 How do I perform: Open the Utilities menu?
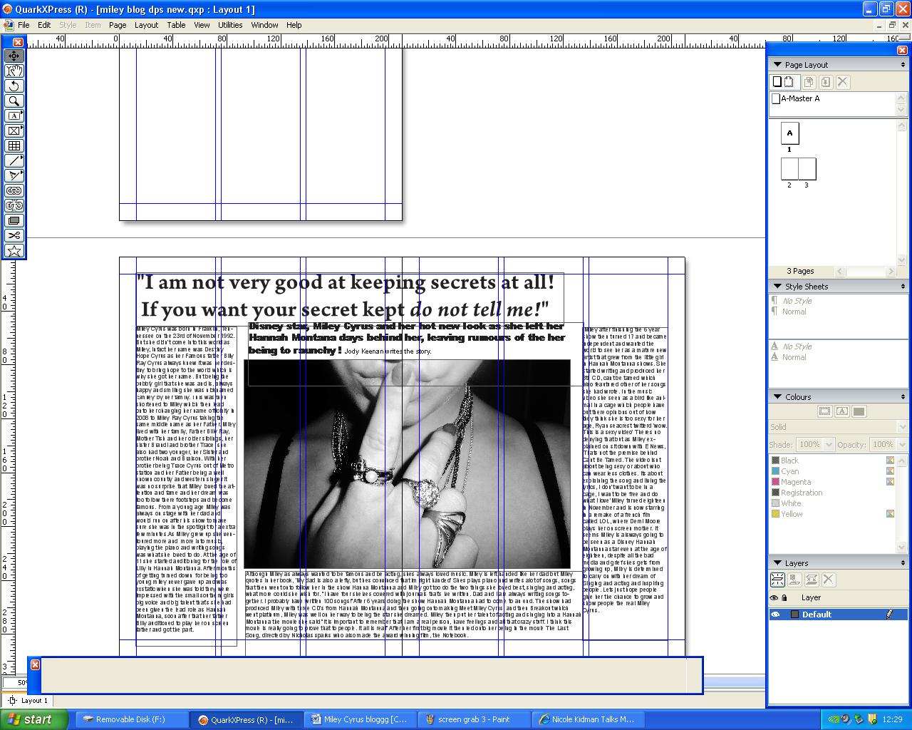coord(229,24)
